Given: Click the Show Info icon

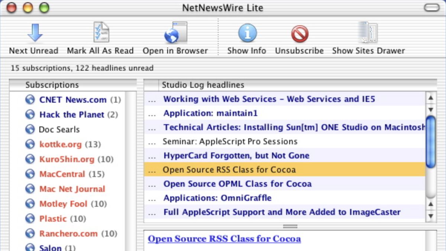Looking at the screenshot, I should (x=247, y=33).
